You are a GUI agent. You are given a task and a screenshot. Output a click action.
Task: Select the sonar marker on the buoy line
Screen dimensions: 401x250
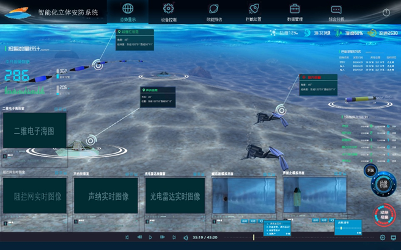click(97, 65)
